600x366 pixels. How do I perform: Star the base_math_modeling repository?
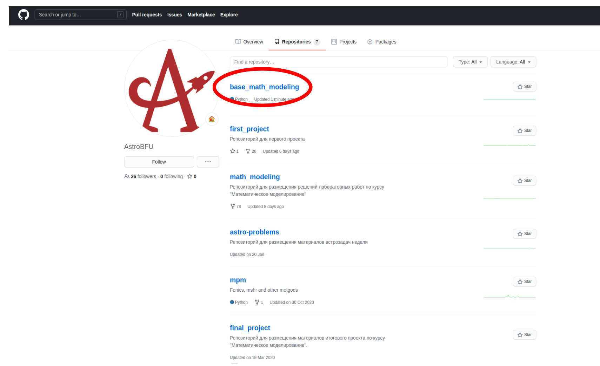524,87
